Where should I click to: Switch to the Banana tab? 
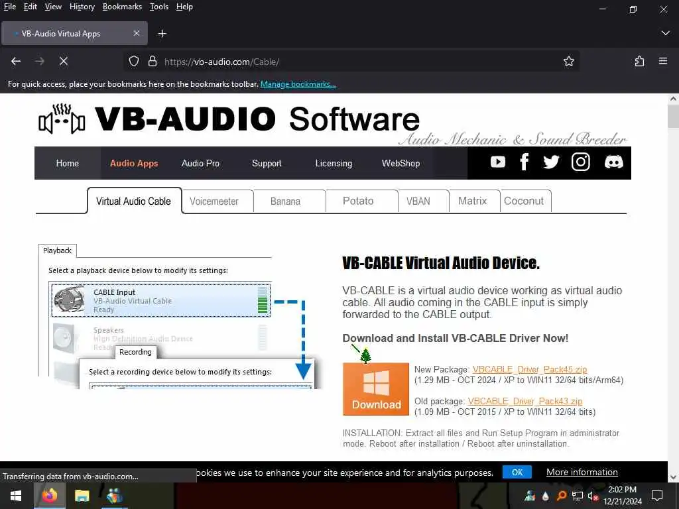tap(285, 201)
